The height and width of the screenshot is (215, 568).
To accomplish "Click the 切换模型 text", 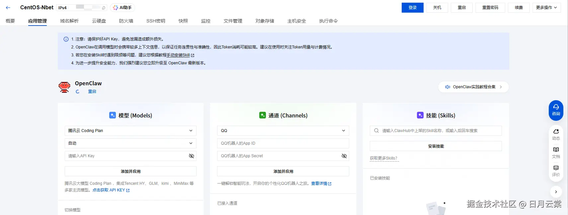I will pyautogui.click(x=72, y=210).
